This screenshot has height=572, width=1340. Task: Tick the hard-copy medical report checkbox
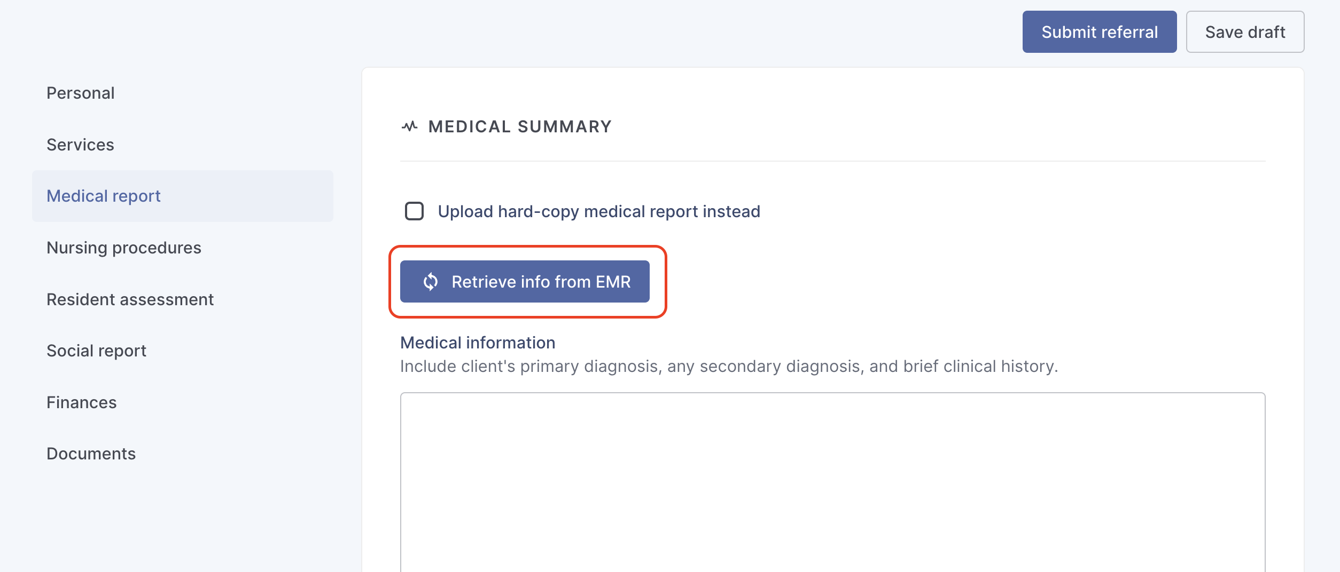tap(415, 211)
